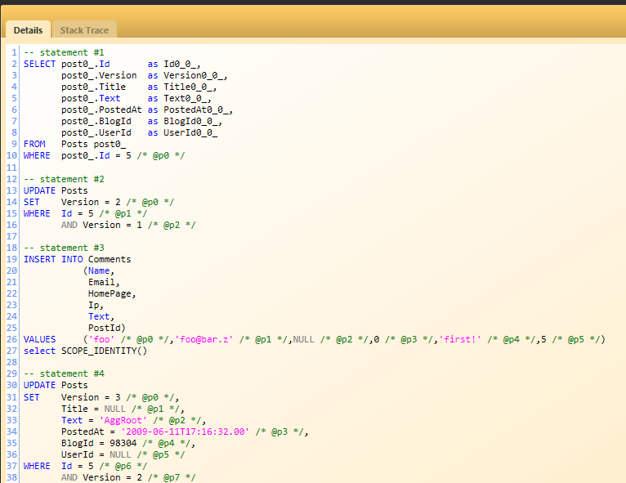This screenshot has height=483, width=626.
Task: Open the Stack Trace tab
Action: click(84, 30)
